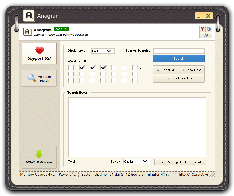Click the red heart Support Us icon
The height and width of the screenshot is (196, 234).
(39, 50)
